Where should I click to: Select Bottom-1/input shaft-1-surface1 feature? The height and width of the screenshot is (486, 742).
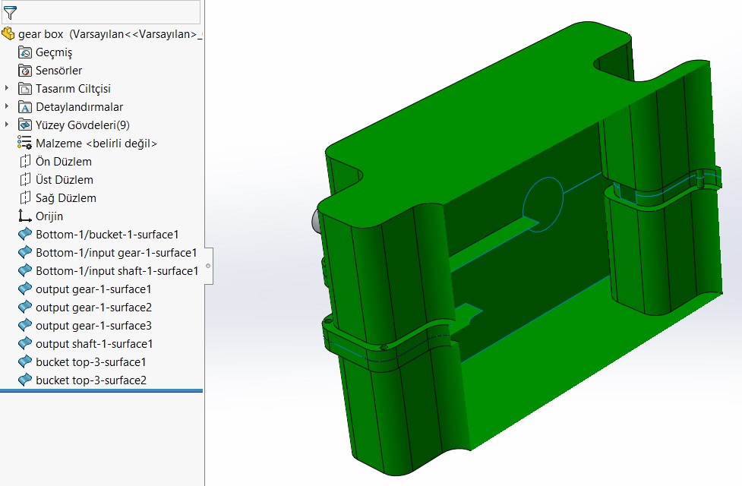[117, 270]
